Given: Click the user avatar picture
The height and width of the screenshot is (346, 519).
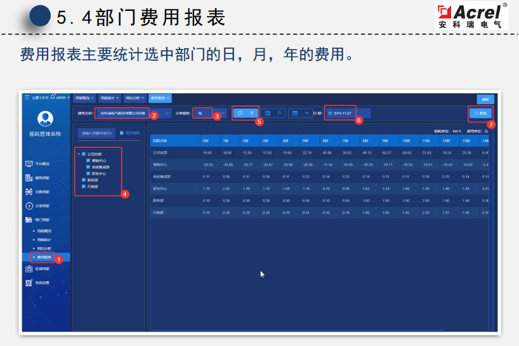Looking at the screenshot, I should [45, 119].
